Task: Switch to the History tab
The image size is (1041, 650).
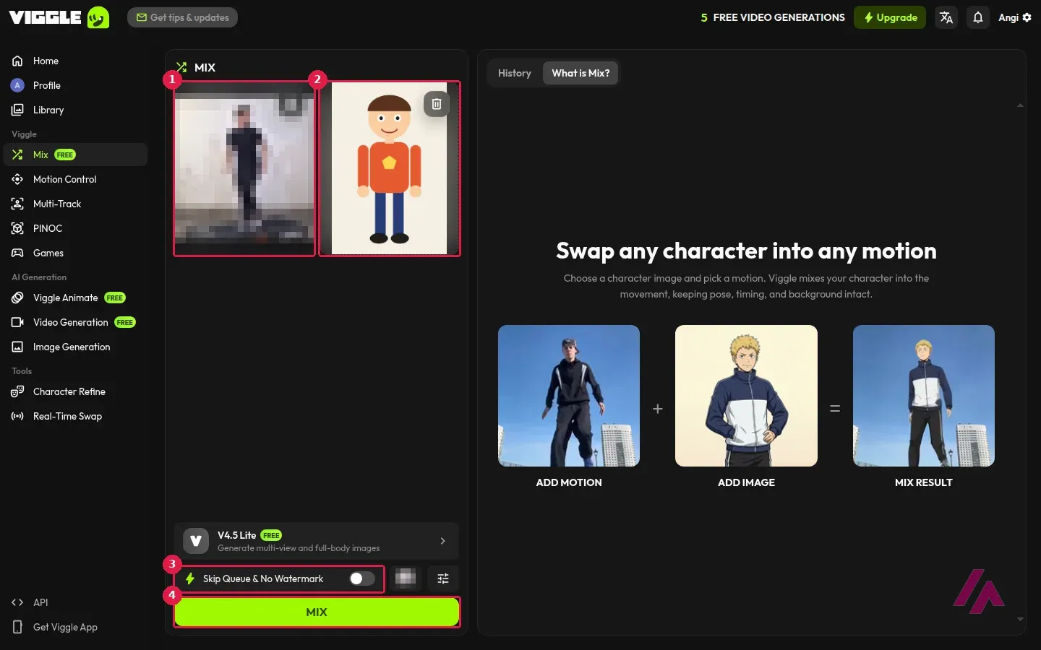Action: [515, 73]
